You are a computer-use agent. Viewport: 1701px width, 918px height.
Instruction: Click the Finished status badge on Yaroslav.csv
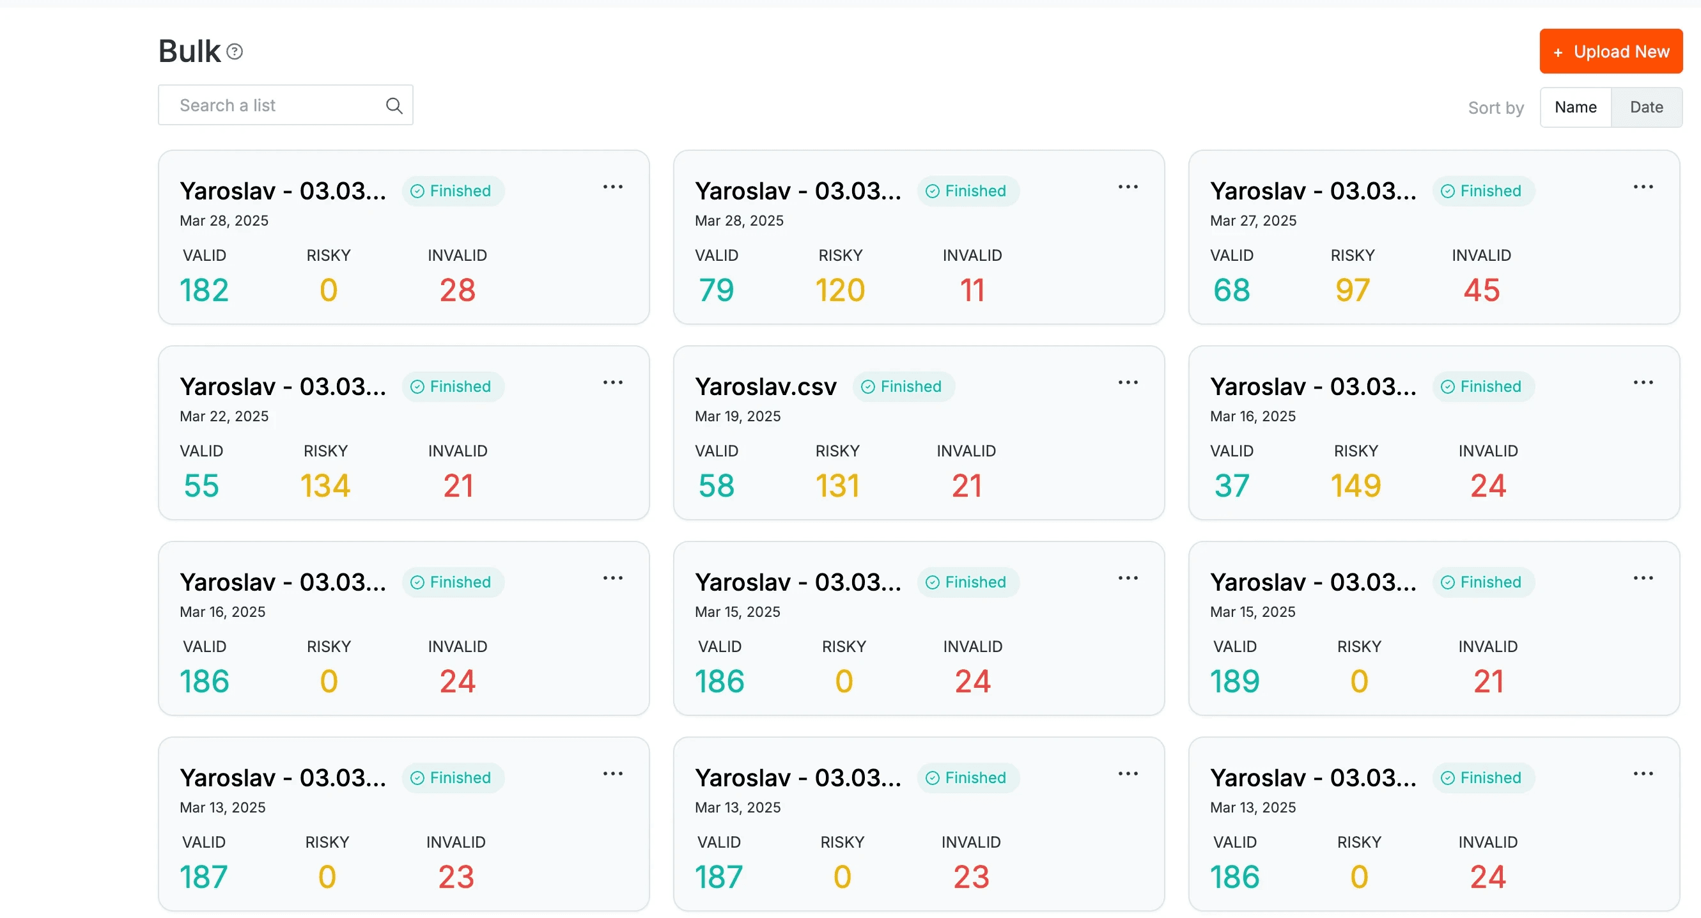(x=903, y=387)
